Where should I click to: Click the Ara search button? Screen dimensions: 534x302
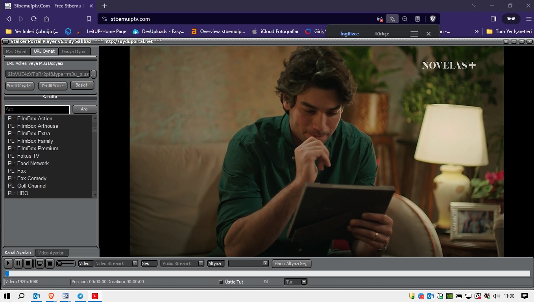85,109
